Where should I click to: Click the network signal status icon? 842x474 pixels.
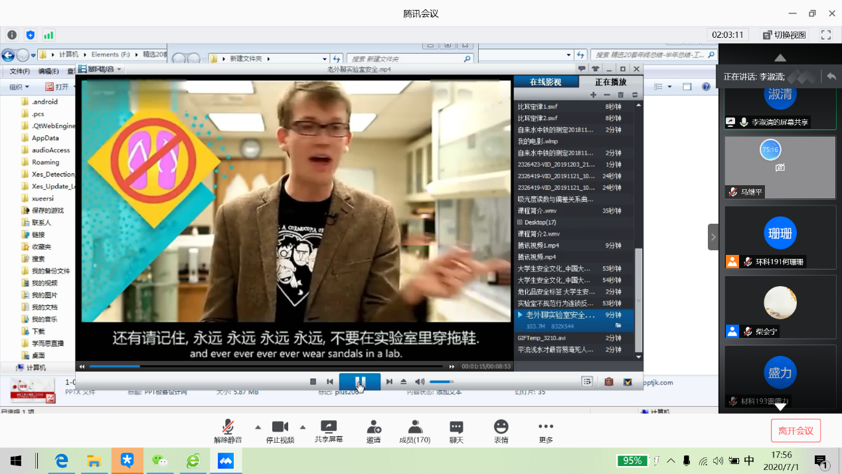pyautogui.click(x=48, y=35)
